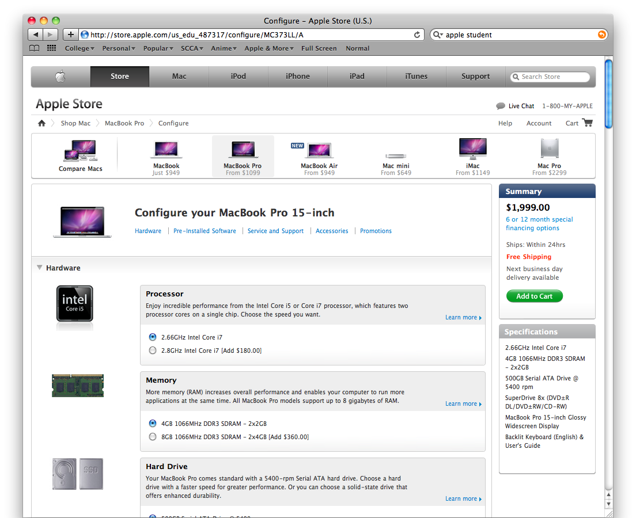The height and width of the screenshot is (518, 636).
Task: Click the RAM memory module image
Action: [78, 386]
